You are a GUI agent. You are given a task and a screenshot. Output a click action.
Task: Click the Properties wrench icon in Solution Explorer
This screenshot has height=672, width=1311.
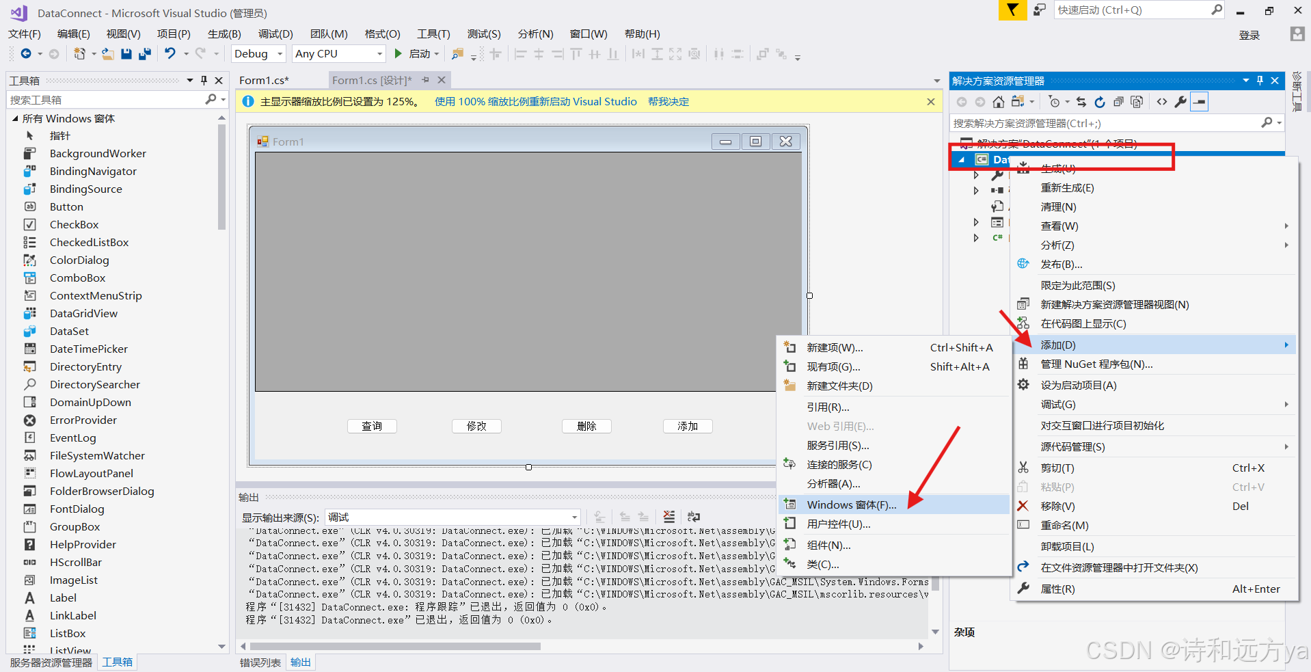pyautogui.click(x=1180, y=102)
